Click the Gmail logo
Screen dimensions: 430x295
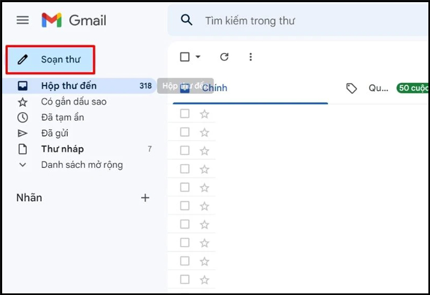[x=74, y=20]
